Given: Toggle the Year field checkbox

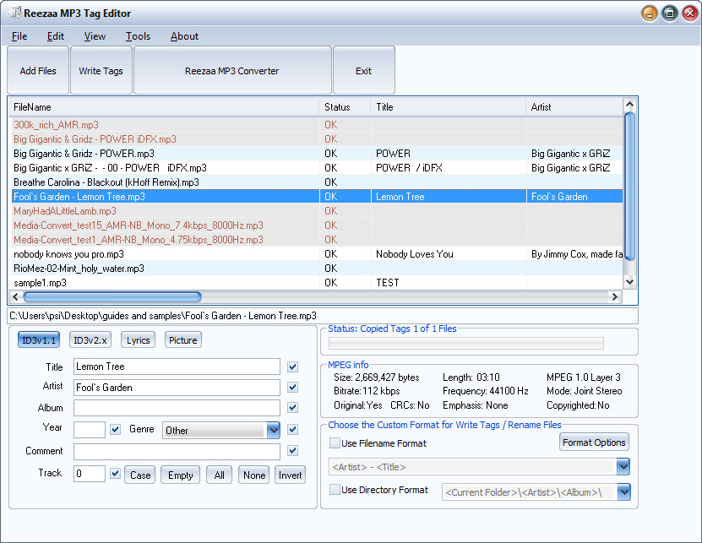Looking at the screenshot, I should pyautogui.click(x=115, y=429).
